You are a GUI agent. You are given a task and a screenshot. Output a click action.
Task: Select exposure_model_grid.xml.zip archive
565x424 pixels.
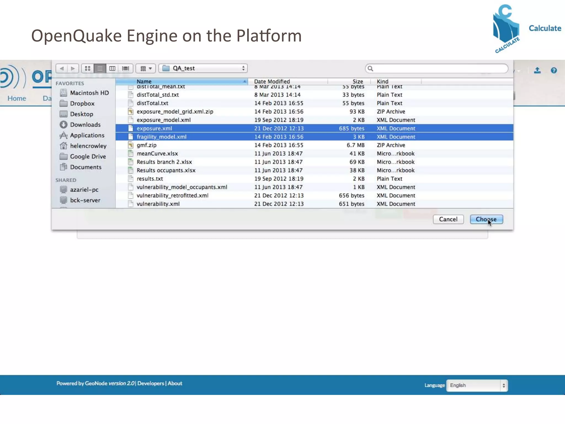314,112
